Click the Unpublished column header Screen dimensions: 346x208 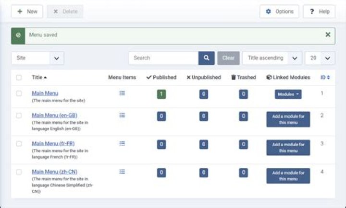tap(204, 77)
